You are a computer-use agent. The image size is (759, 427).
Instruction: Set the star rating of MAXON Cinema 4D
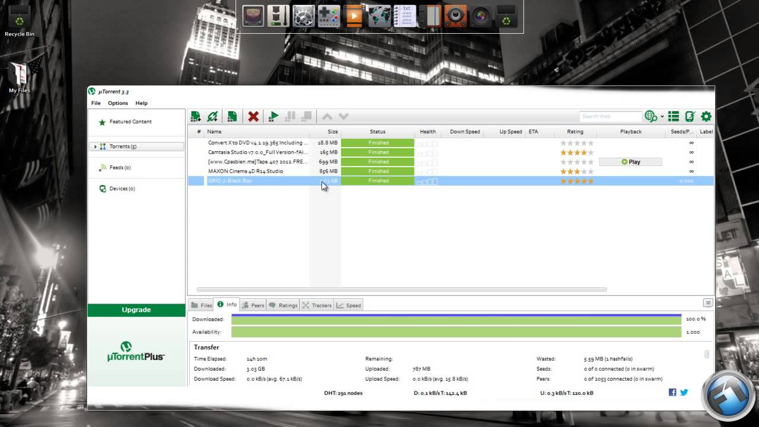click(x=577, y=171)
